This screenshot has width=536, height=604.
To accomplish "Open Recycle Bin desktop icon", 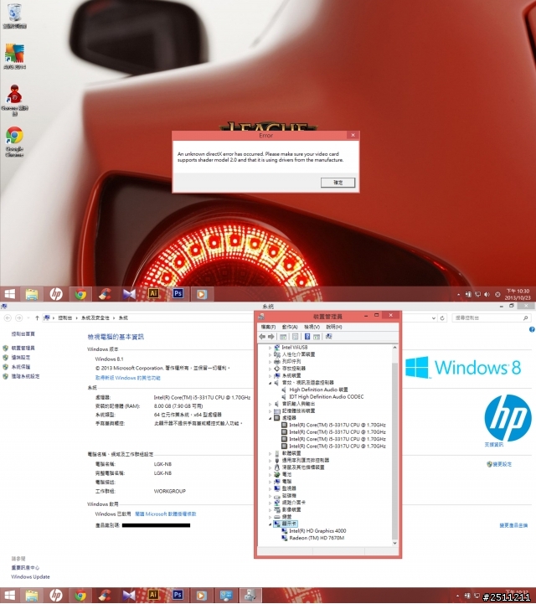I will [14, 16].
